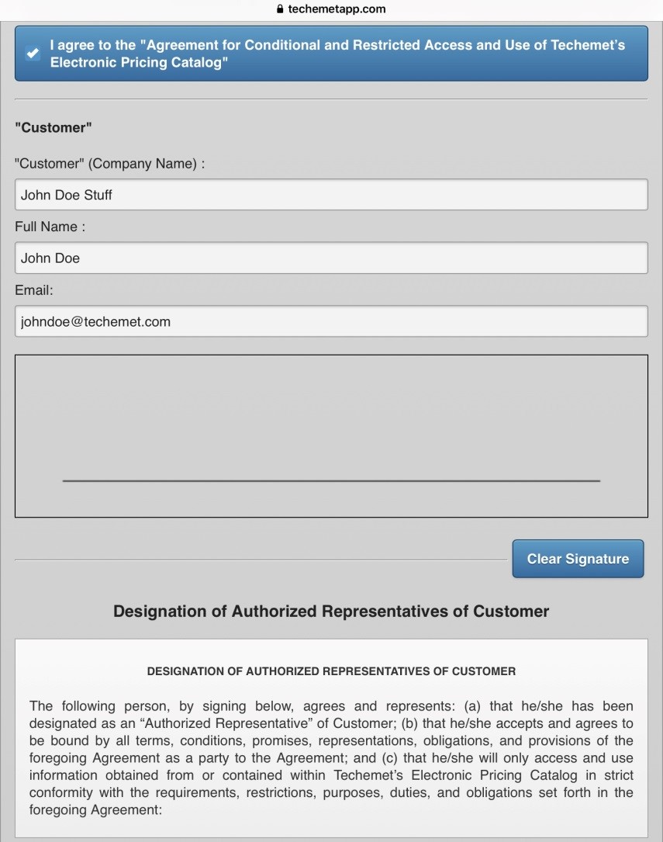Click the "Full Name :" label
The height and width of the screenshot is (842, 663).
coord(50,227)
